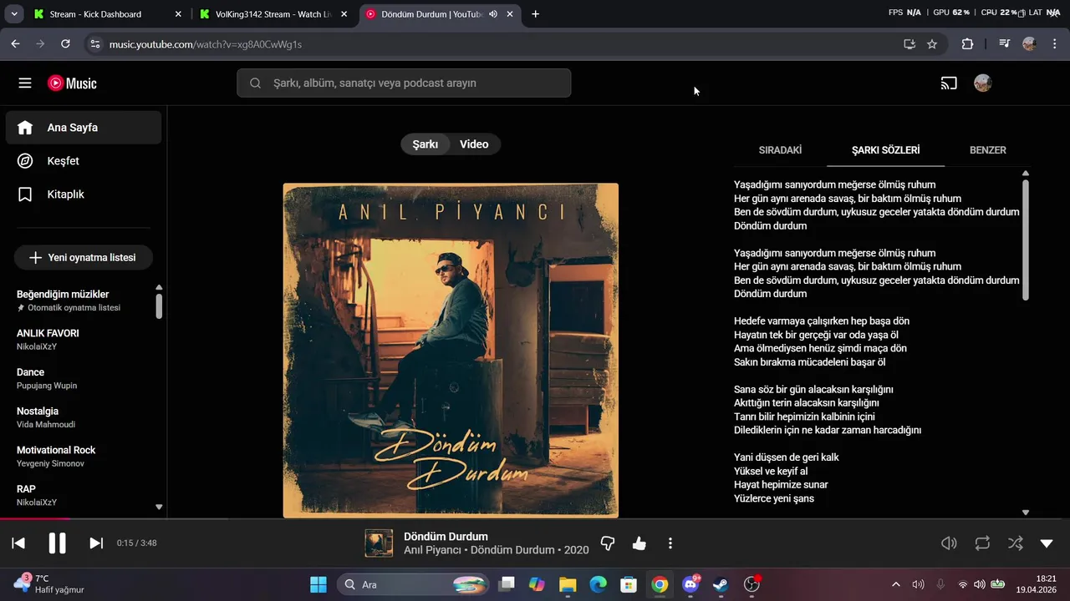Toggle shuffle mode
This screenshot has width=1070, height=601.
1015,543
